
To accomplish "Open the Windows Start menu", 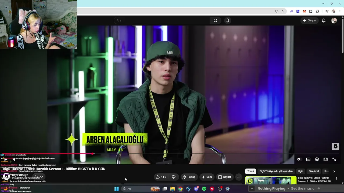I will (x=116, y=189).
